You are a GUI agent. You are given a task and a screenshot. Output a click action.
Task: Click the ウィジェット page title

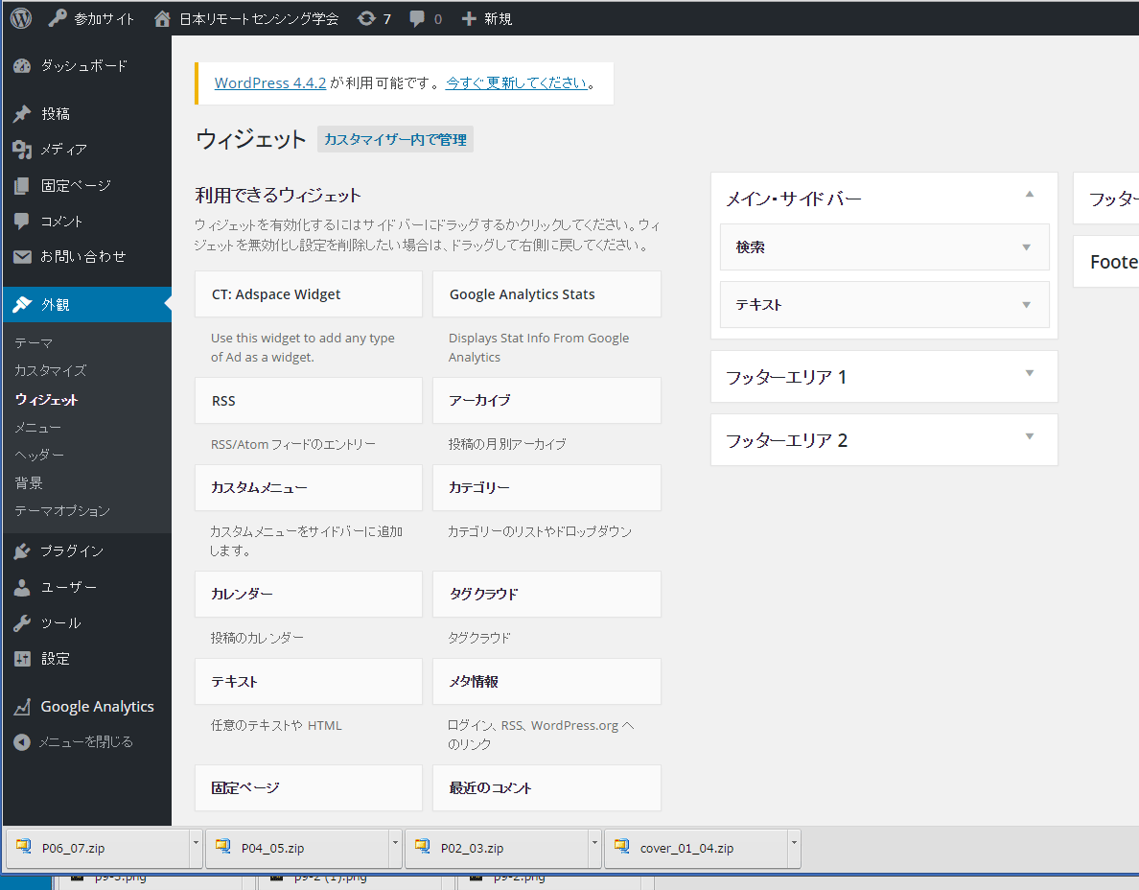point(251,139)
